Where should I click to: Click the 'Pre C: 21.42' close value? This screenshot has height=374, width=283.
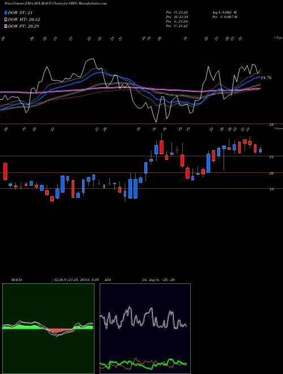pyautogui.click(x=177, y=26)
